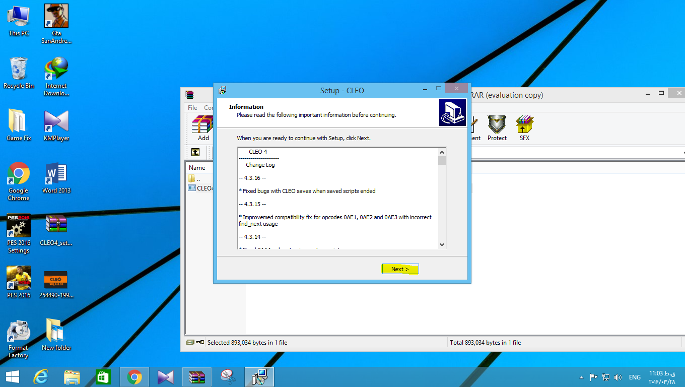This screenshot has width=685, height=387.
Task: Select the CLEO4 file row in WinRAR
Action: point(200,188)
